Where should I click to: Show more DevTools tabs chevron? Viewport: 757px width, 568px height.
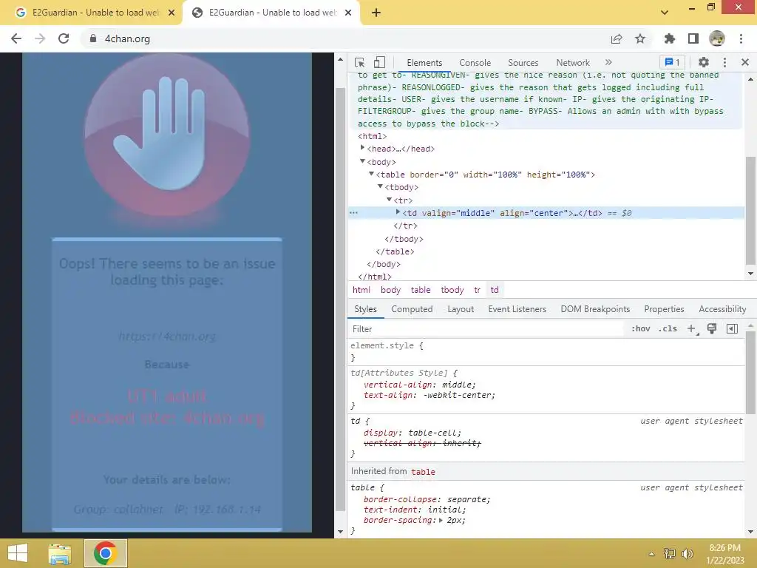click(608, 62)
